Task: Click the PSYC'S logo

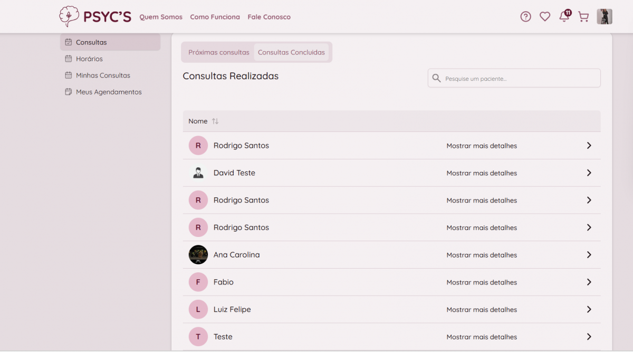Action: [95, 17]
